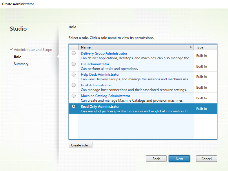Viewport: 228px width, 171px height.
Task: Select the Delivery Group Administrator radio button
Action: [74, 53]
